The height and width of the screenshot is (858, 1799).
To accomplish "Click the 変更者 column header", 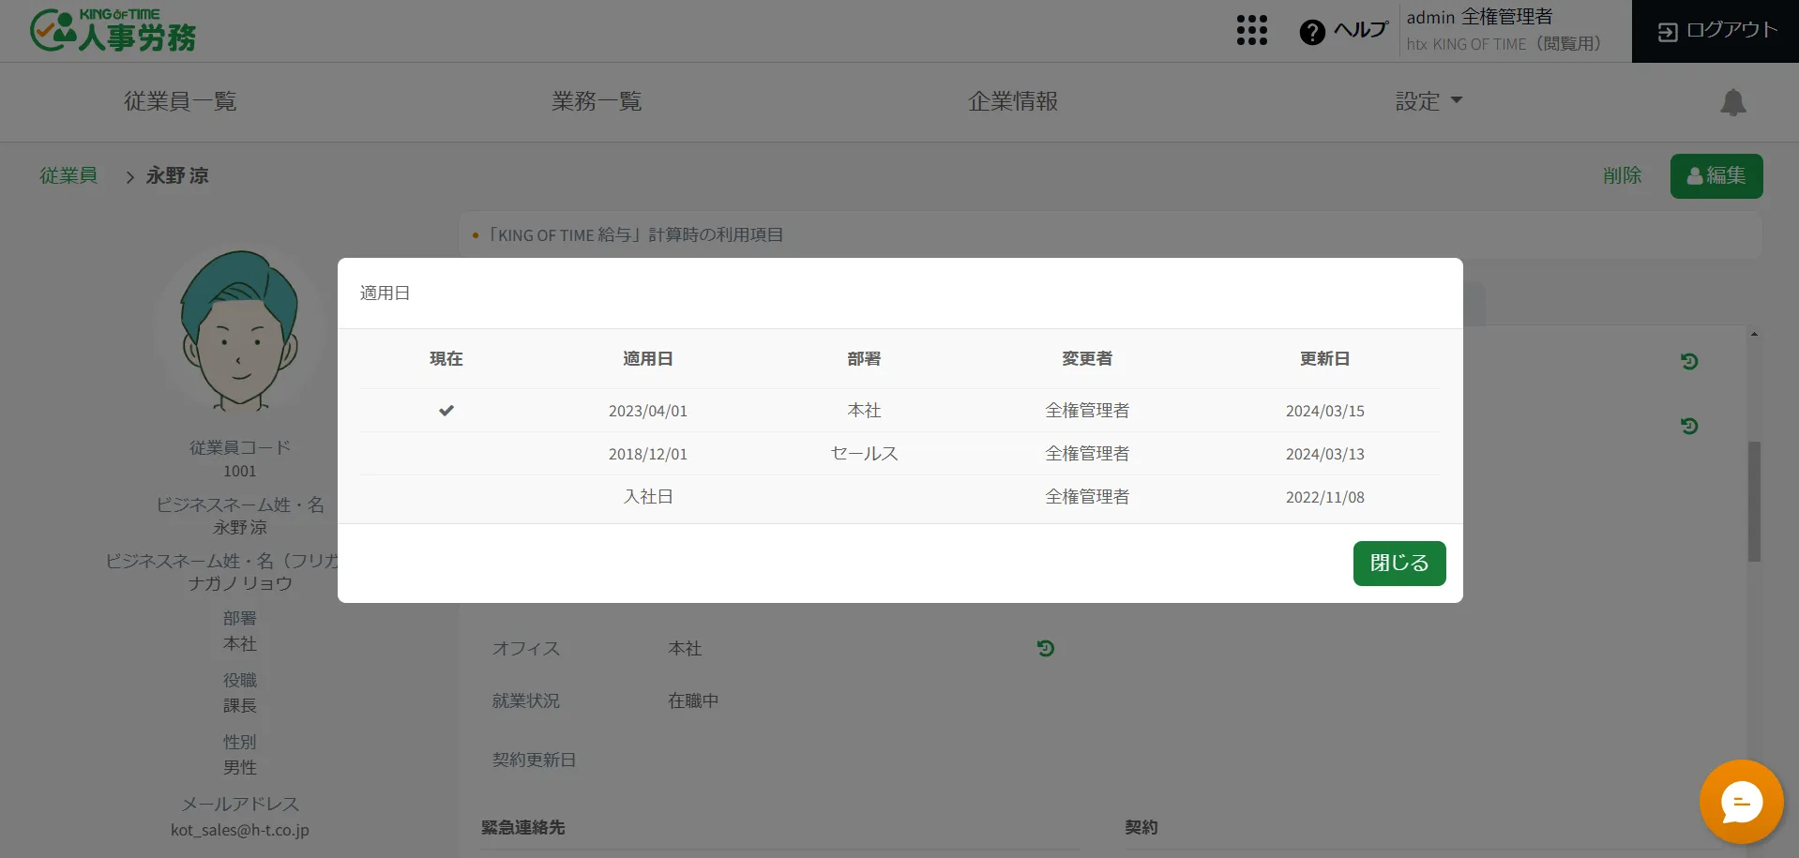I will coord(1087,358).
